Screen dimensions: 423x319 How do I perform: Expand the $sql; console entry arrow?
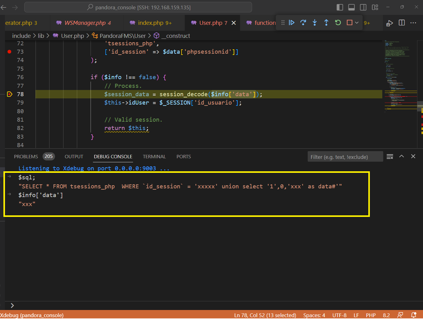(10, 177)
